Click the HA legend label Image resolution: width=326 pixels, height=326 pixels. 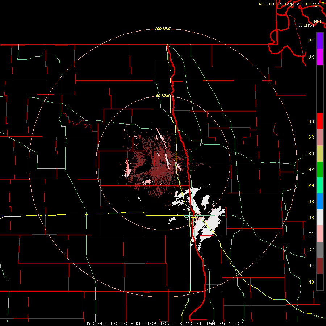(x=311, y=121)
